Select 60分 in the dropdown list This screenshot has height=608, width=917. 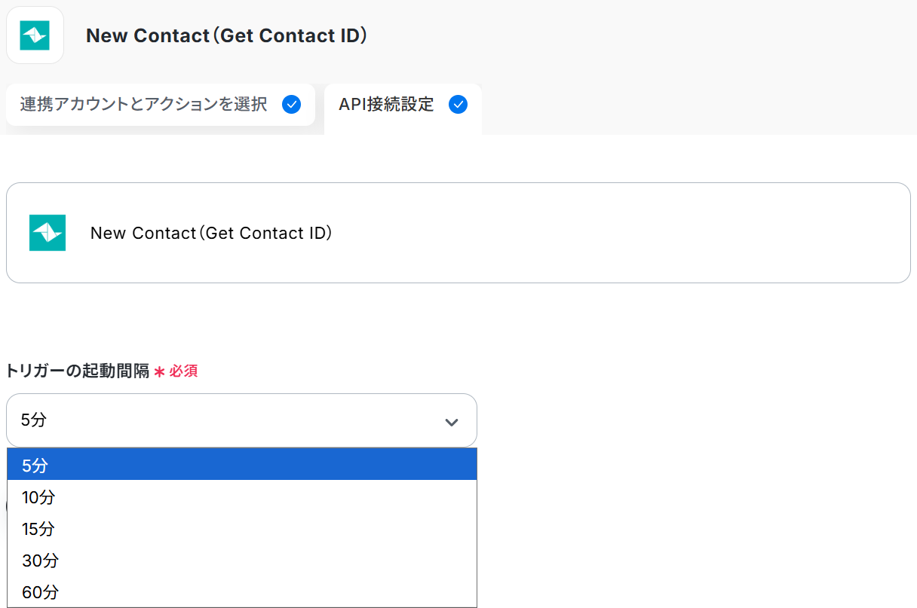tap(241, 592)
